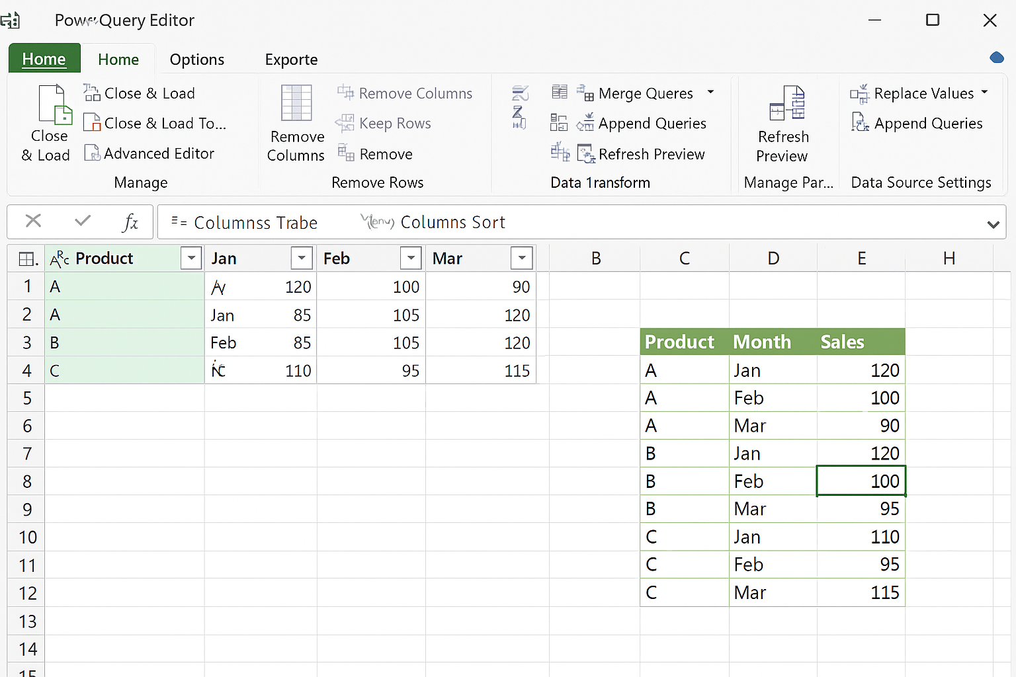Screen dimensions: 1016x677
Task: Click the Refresh Preview small icon
Action: click(586, 154)
